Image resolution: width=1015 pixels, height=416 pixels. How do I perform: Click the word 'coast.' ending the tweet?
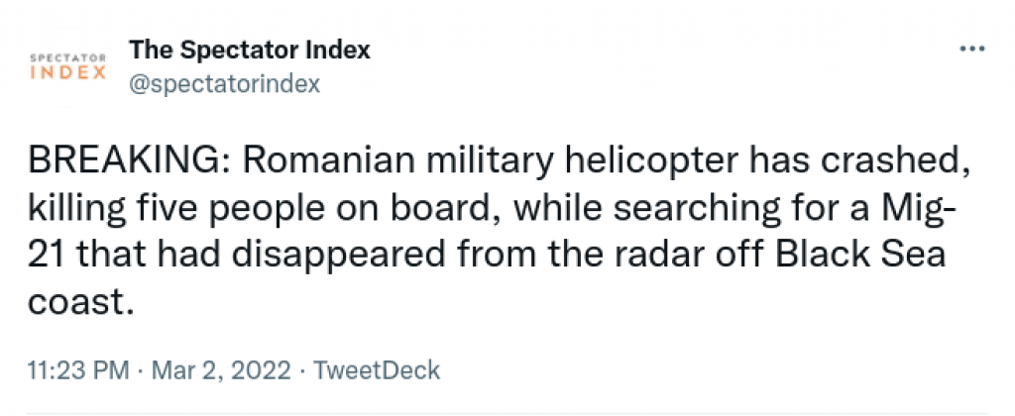coord(81,303)
